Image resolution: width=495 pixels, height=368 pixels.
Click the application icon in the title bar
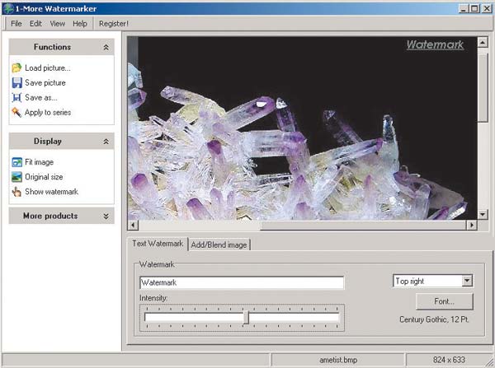point(8,7)
